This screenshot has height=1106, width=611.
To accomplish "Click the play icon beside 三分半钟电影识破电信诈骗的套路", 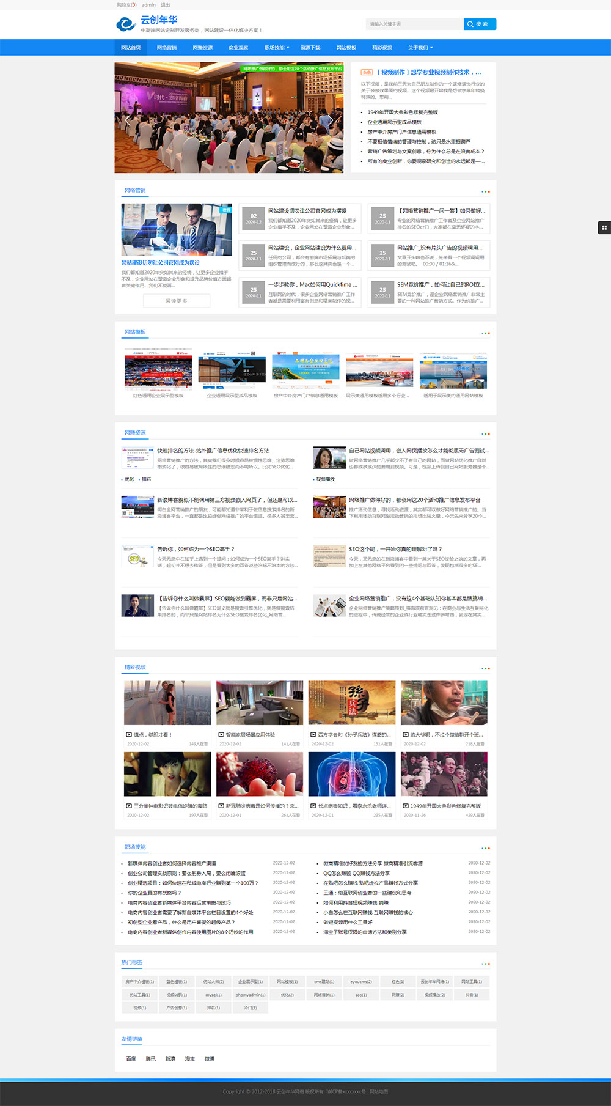I will click(129, 806).
